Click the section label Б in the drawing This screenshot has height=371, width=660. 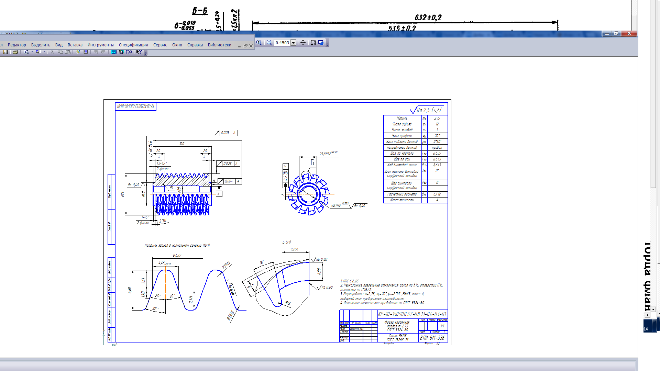[x=312, y=163]
